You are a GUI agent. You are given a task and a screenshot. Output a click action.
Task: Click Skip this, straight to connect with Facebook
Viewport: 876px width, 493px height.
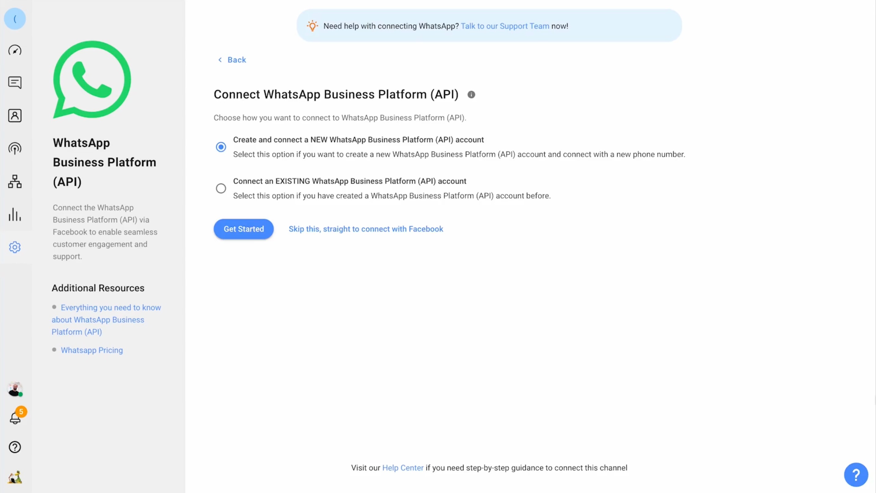[366, 228]
